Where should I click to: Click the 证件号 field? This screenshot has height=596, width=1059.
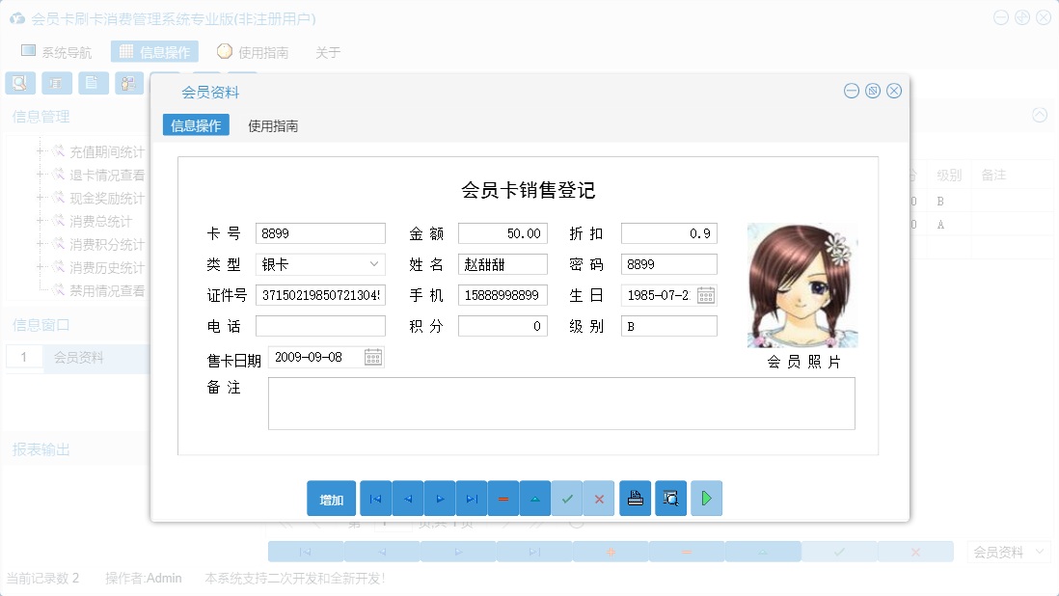(321, 296)
